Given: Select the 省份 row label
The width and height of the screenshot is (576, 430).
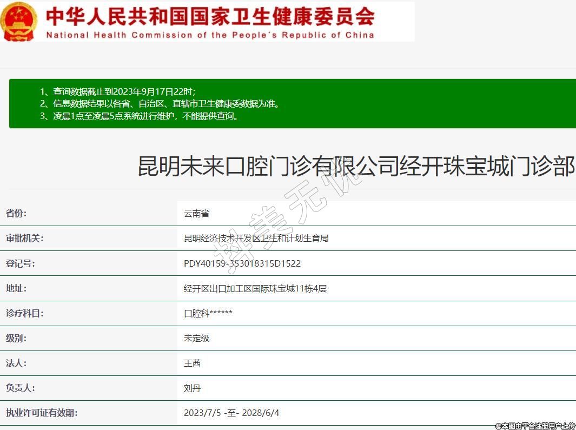Looking at the screenshot, I should click(16, 214).
